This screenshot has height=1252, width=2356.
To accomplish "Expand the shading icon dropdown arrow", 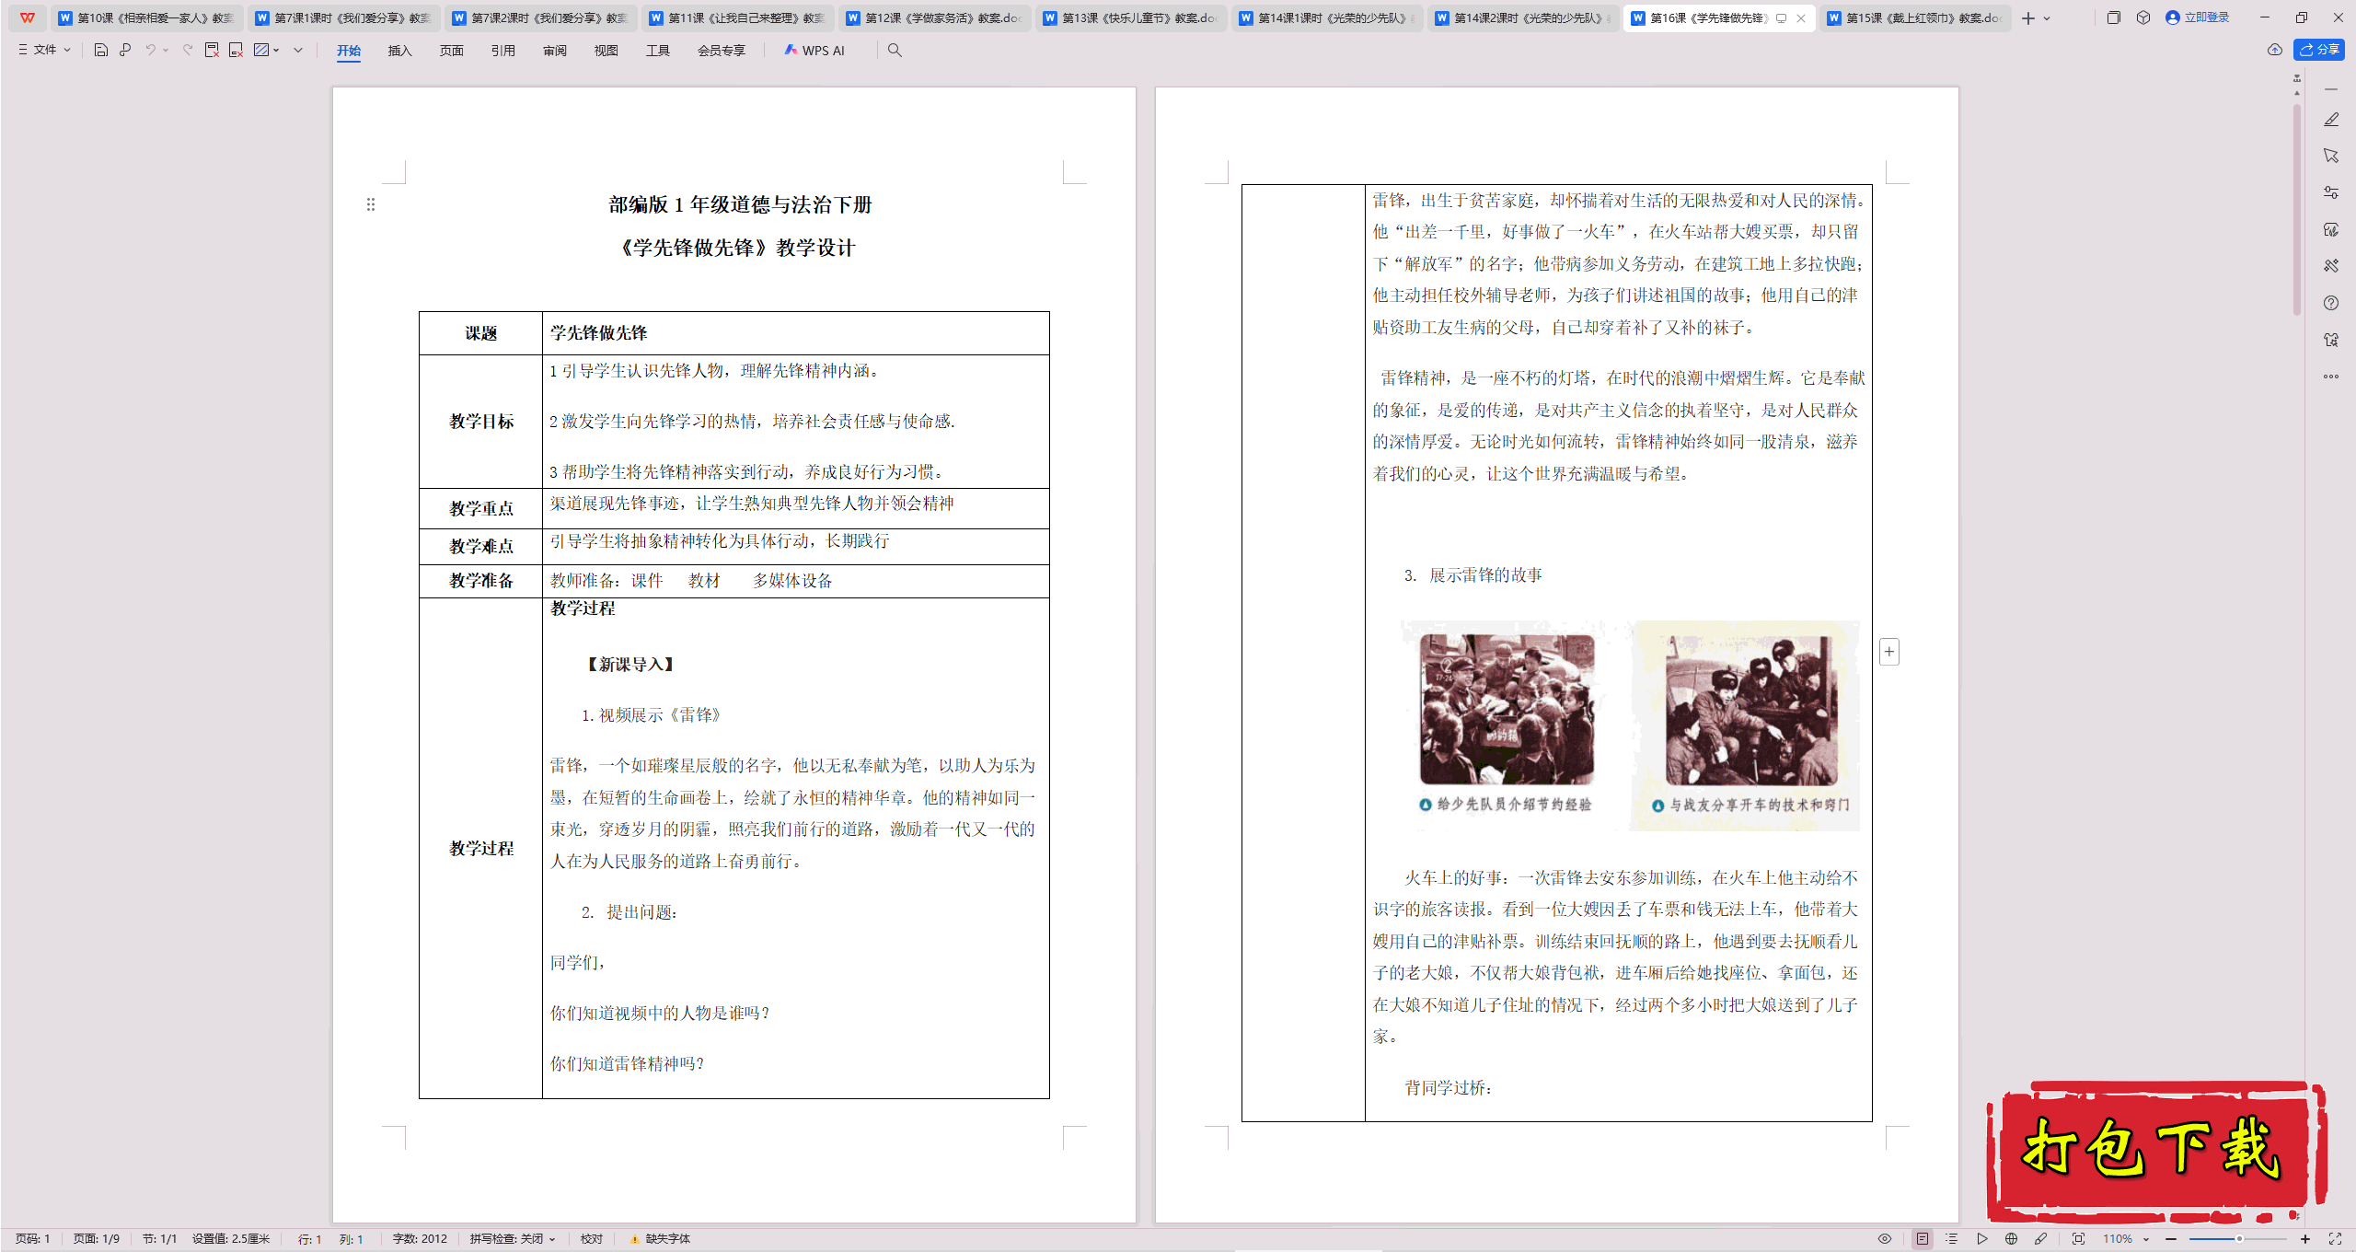I will tap(276, 50).
